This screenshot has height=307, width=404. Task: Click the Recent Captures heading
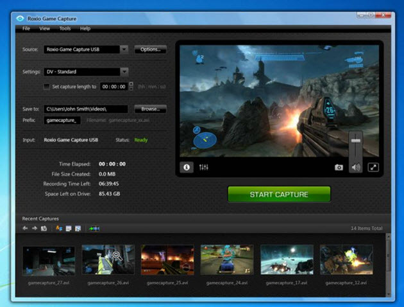(40, 218)
